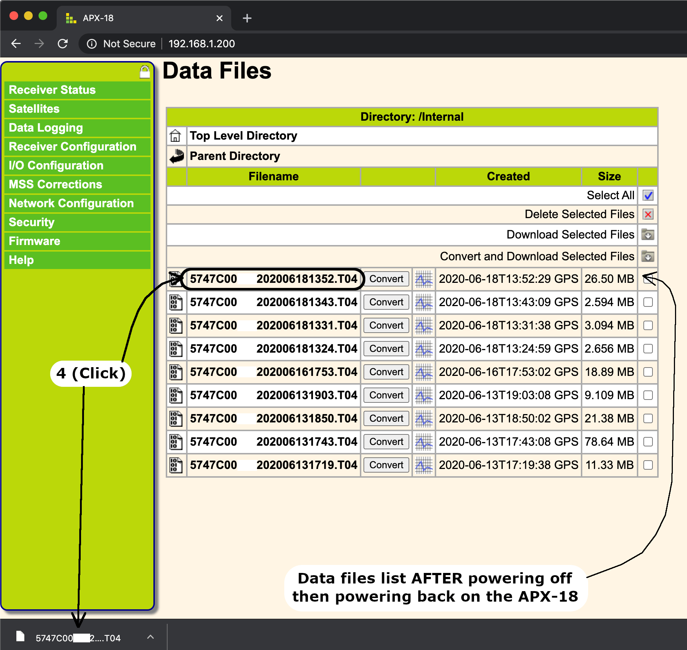
Task: Open a new browser tab
Action: click(247, 18)
